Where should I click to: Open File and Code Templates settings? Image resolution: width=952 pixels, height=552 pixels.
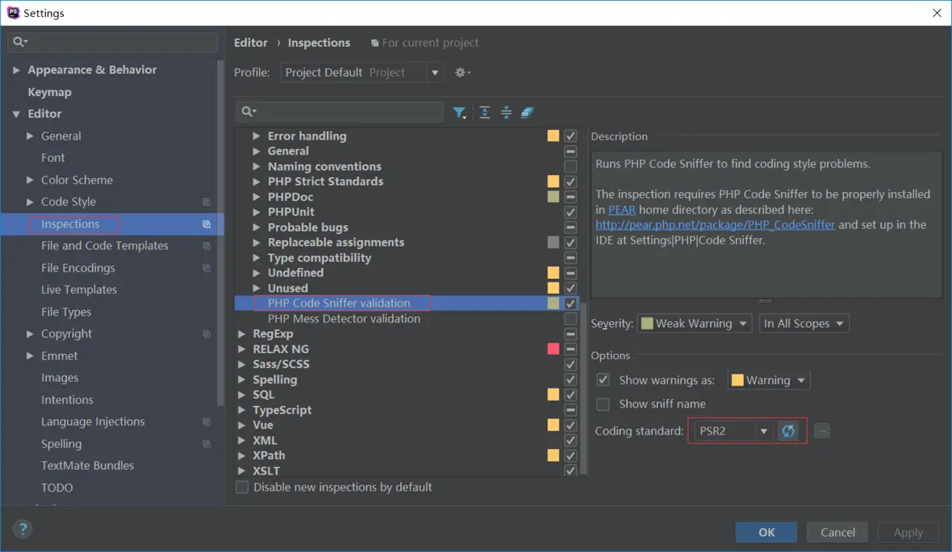[104, 246]
